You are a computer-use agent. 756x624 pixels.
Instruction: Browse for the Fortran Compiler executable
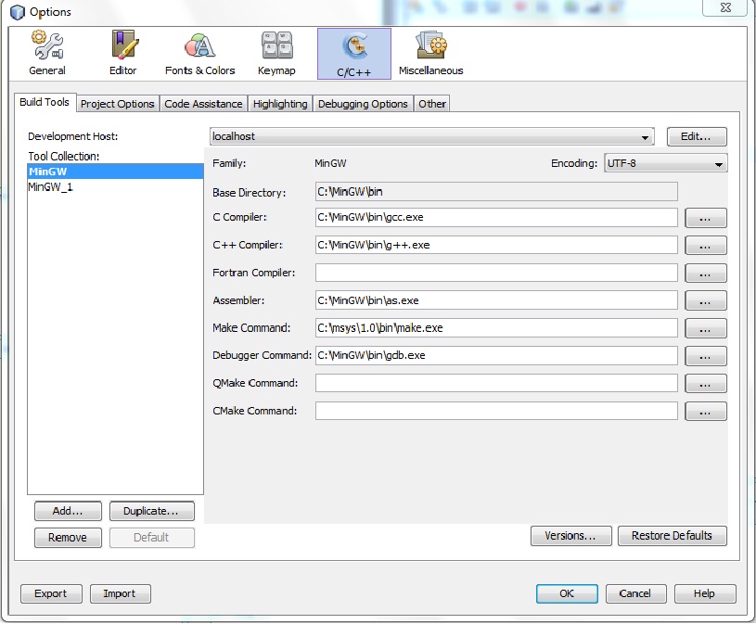click(705, 274)
